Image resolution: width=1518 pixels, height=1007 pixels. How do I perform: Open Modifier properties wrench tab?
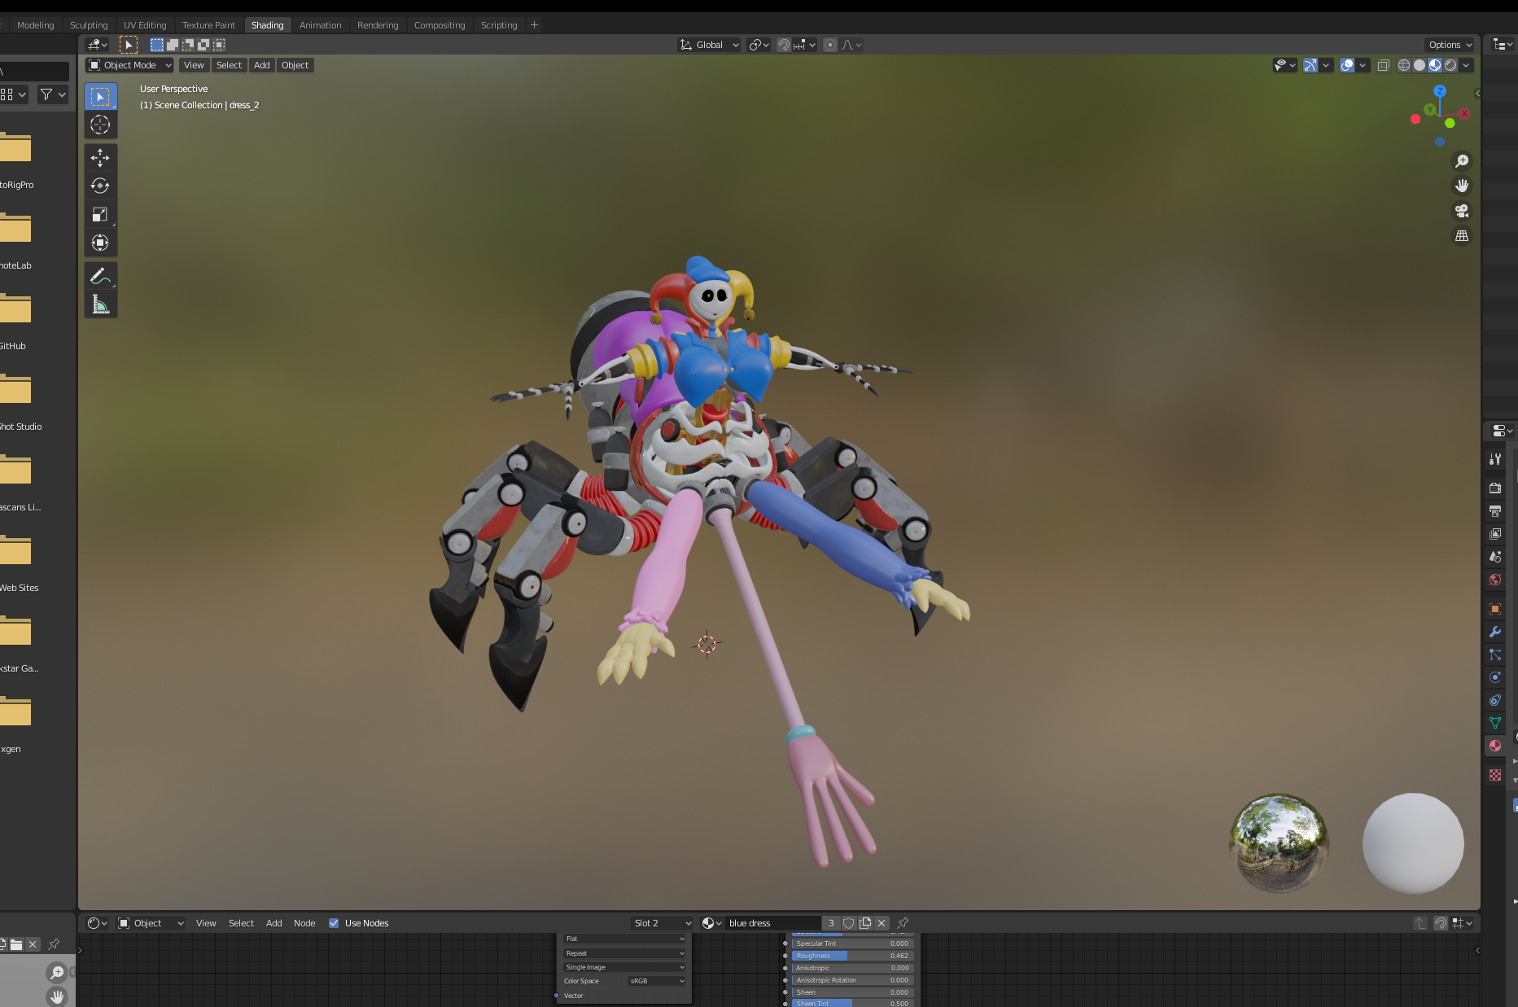coord(1495,632)
